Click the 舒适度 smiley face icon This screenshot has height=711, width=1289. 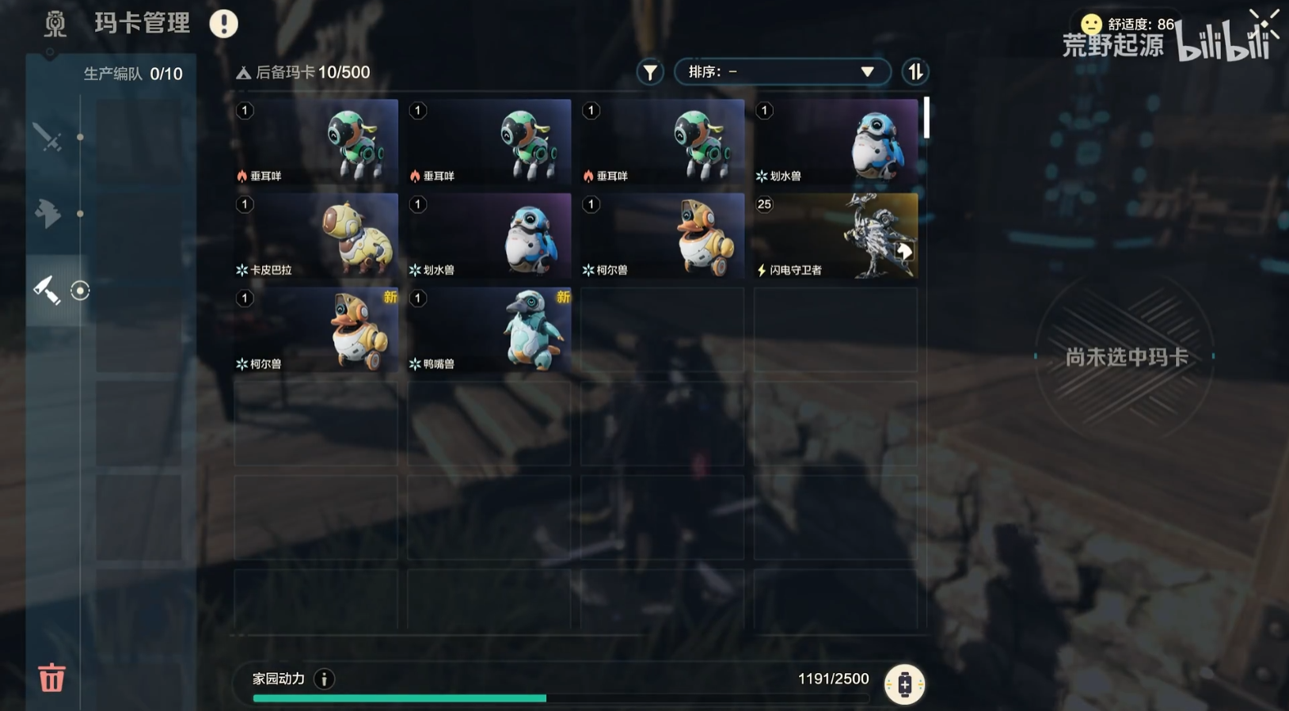[1091, 24]
